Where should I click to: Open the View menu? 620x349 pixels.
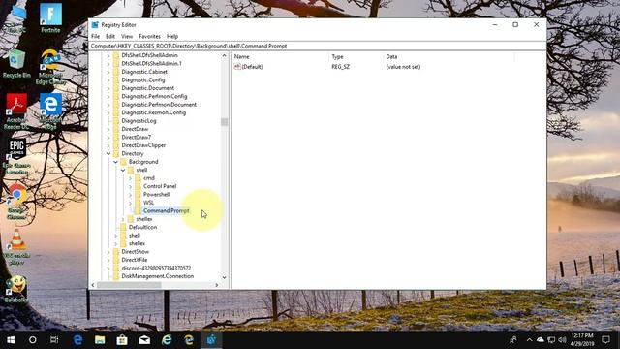point(127,37)
